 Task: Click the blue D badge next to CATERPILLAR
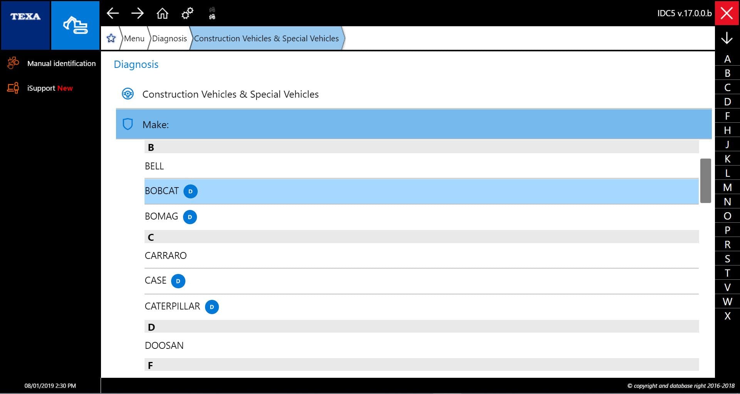[x=212, y=307]
